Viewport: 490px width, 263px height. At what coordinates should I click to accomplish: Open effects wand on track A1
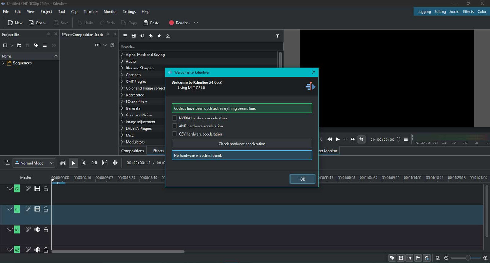click(28, 229)
